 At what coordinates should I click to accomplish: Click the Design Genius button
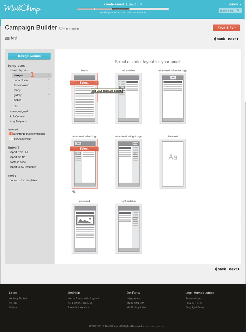point(29,56)
